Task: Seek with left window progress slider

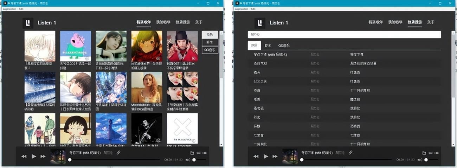Action: pos(114,160)
